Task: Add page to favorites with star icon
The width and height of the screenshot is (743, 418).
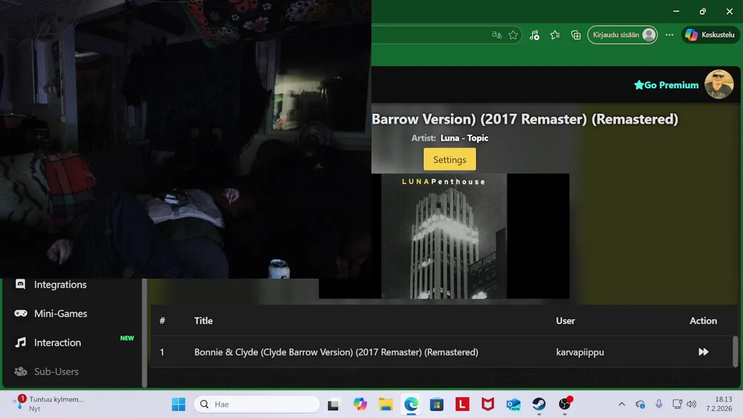Action: (513, 35)
